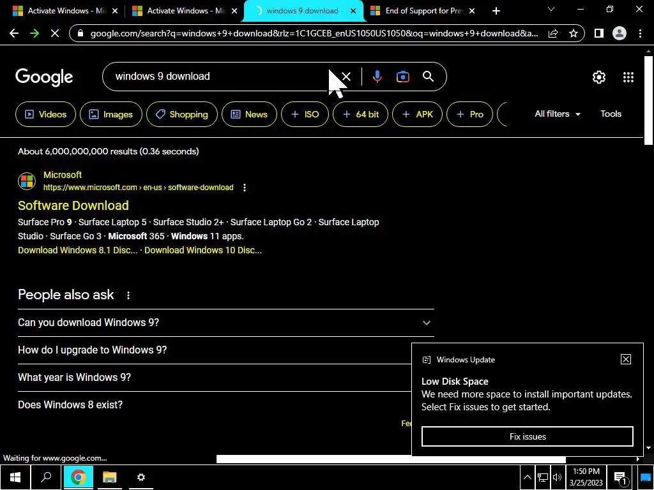This screenshot has width=654, height=490.
Task: Open taskbar search
Action: click(46, 477)
